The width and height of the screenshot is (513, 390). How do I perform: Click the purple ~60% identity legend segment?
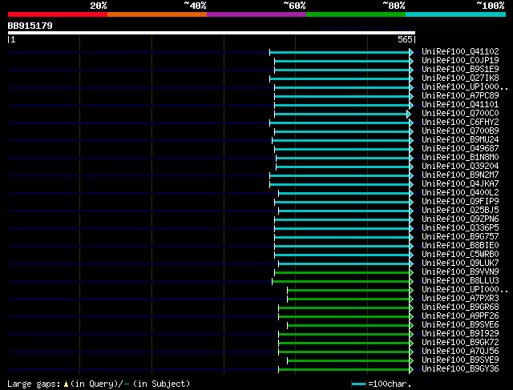[x=256, y=14]
